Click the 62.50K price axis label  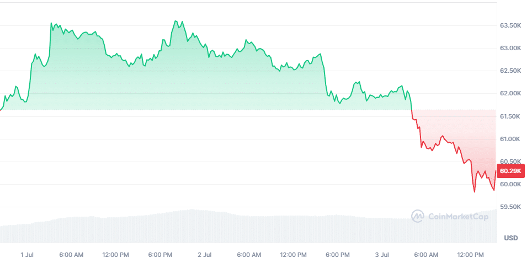coord(510,71)
